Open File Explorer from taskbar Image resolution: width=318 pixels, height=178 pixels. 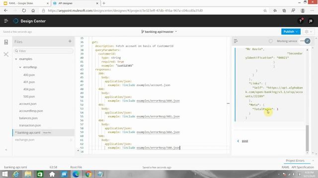coord(28,174)
